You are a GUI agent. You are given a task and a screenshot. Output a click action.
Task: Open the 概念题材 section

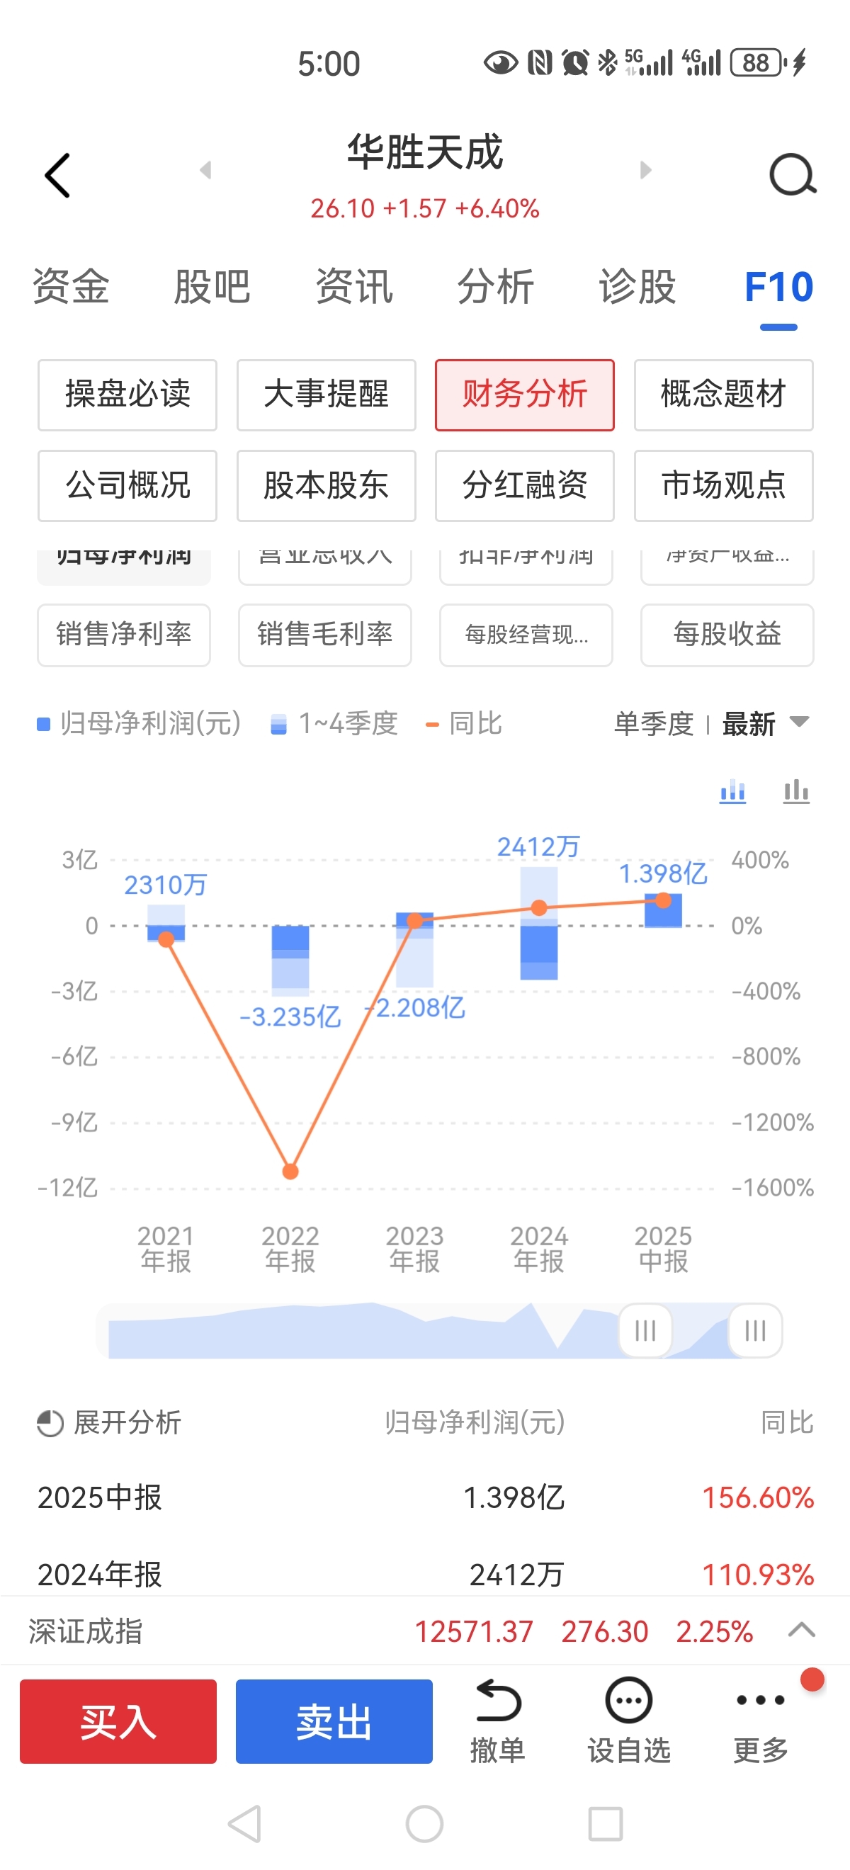(x=724, y=395)
